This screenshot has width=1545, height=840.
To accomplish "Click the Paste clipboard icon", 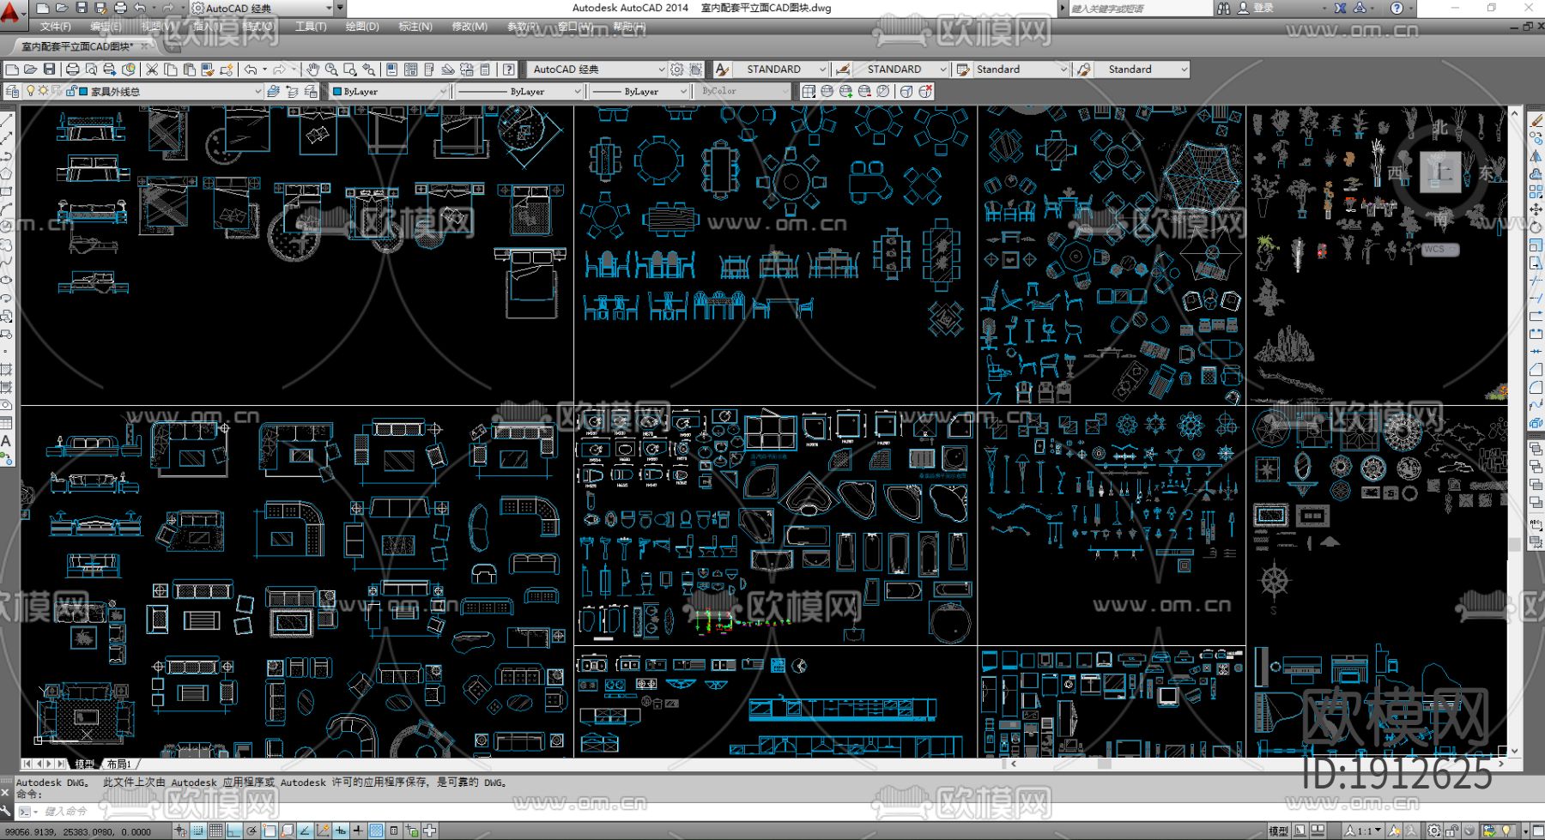I will [189, 69].
